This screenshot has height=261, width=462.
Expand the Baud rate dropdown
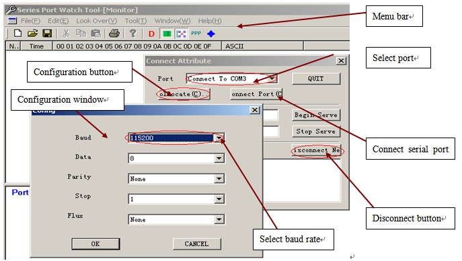pos(219,138)
